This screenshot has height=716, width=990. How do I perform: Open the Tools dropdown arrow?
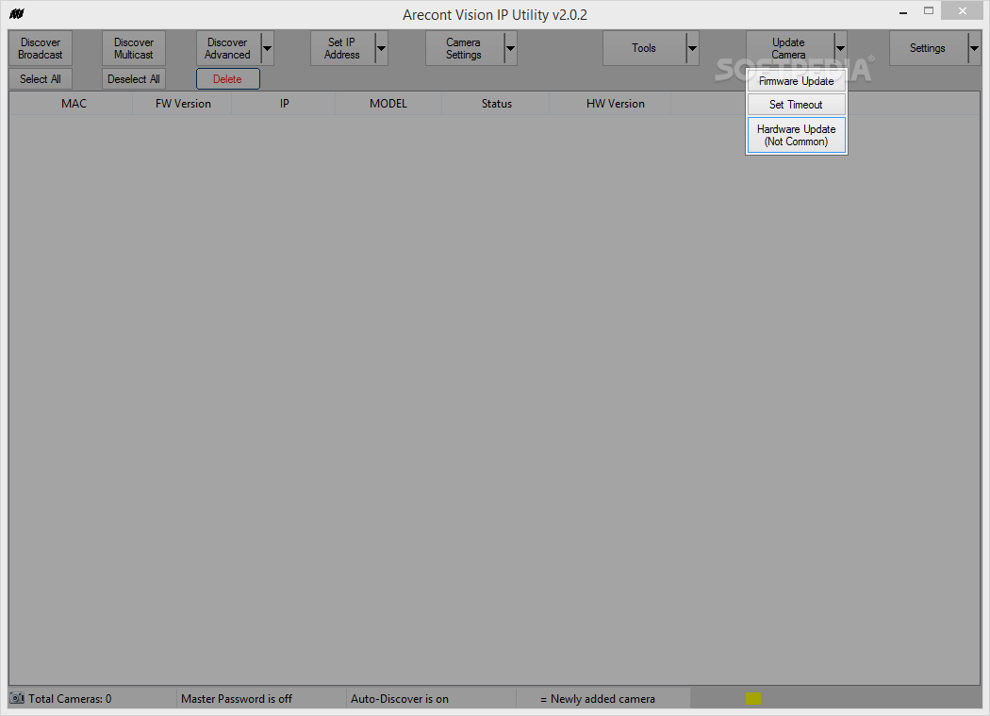coord(693,48)
